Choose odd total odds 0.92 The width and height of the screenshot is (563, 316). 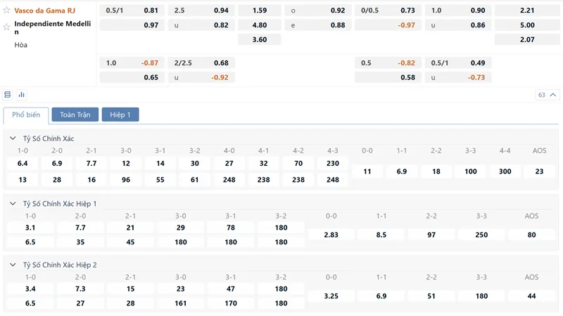click(x=318, y=11)
